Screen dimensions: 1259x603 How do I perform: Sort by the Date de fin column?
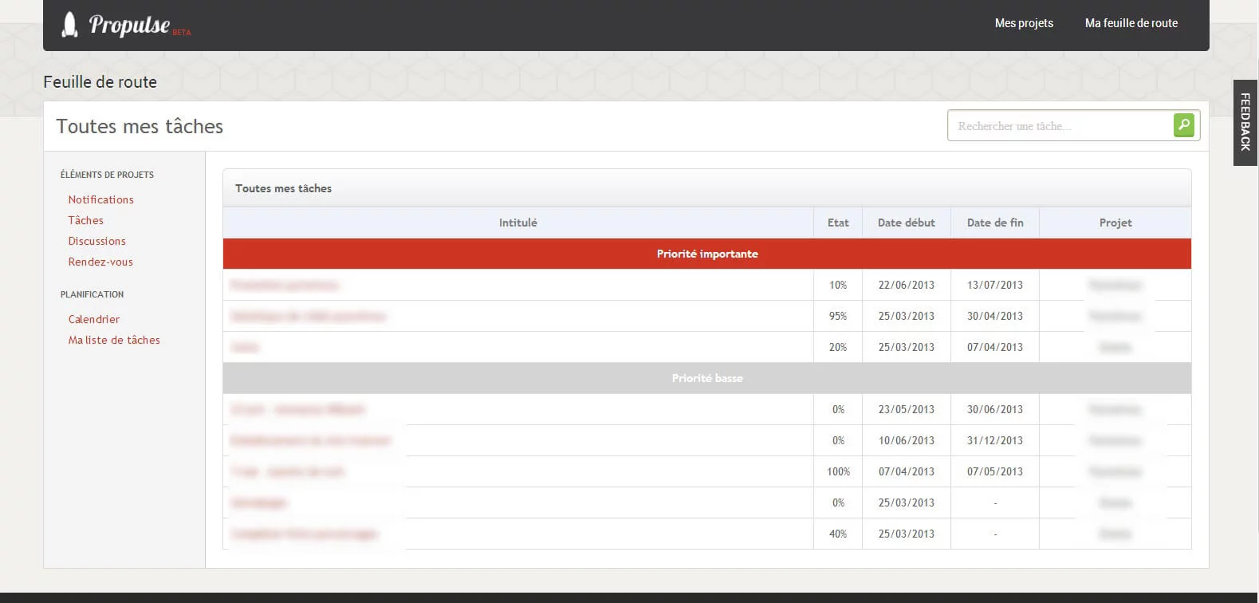995,223
